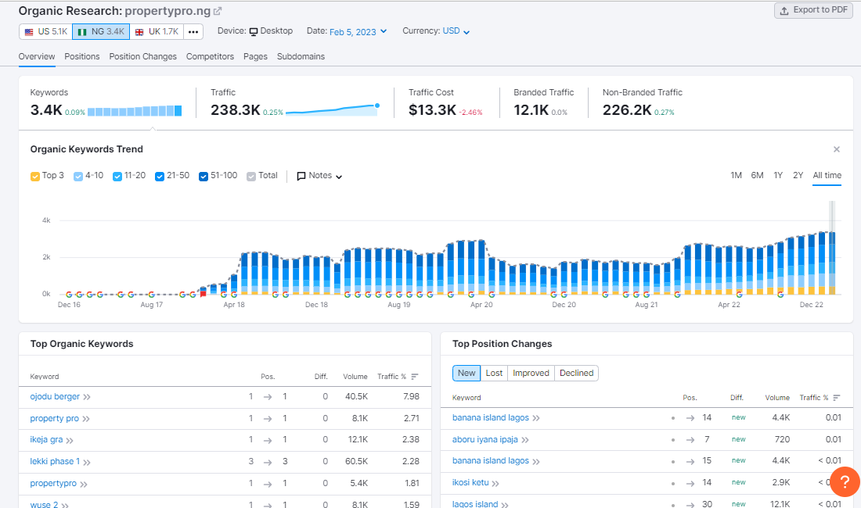Click the Export to PDF button
Image resolution: width=861 pixels, height=508 pixels.
[814, 10]
